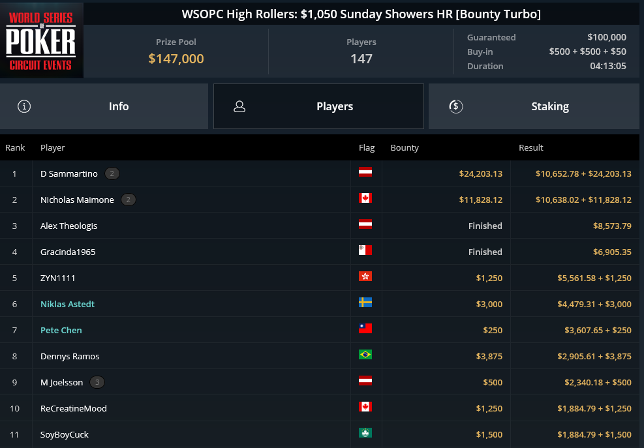This screenshot has width=644, height=448.
Task: Select player M Joelsson
Action: (x=61, y=382)
